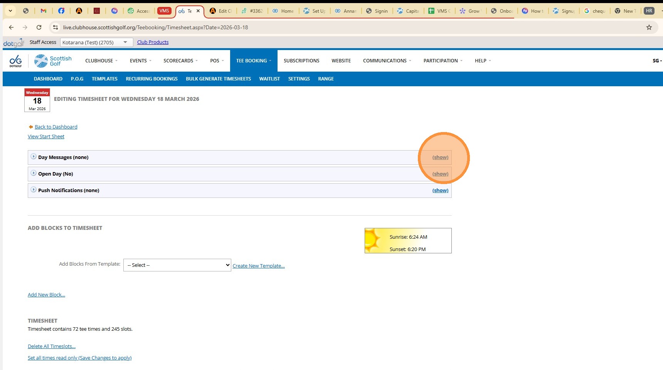
Task: Open the chequ Google search tab
Action: pyautogui.click(x=595, y=11)
